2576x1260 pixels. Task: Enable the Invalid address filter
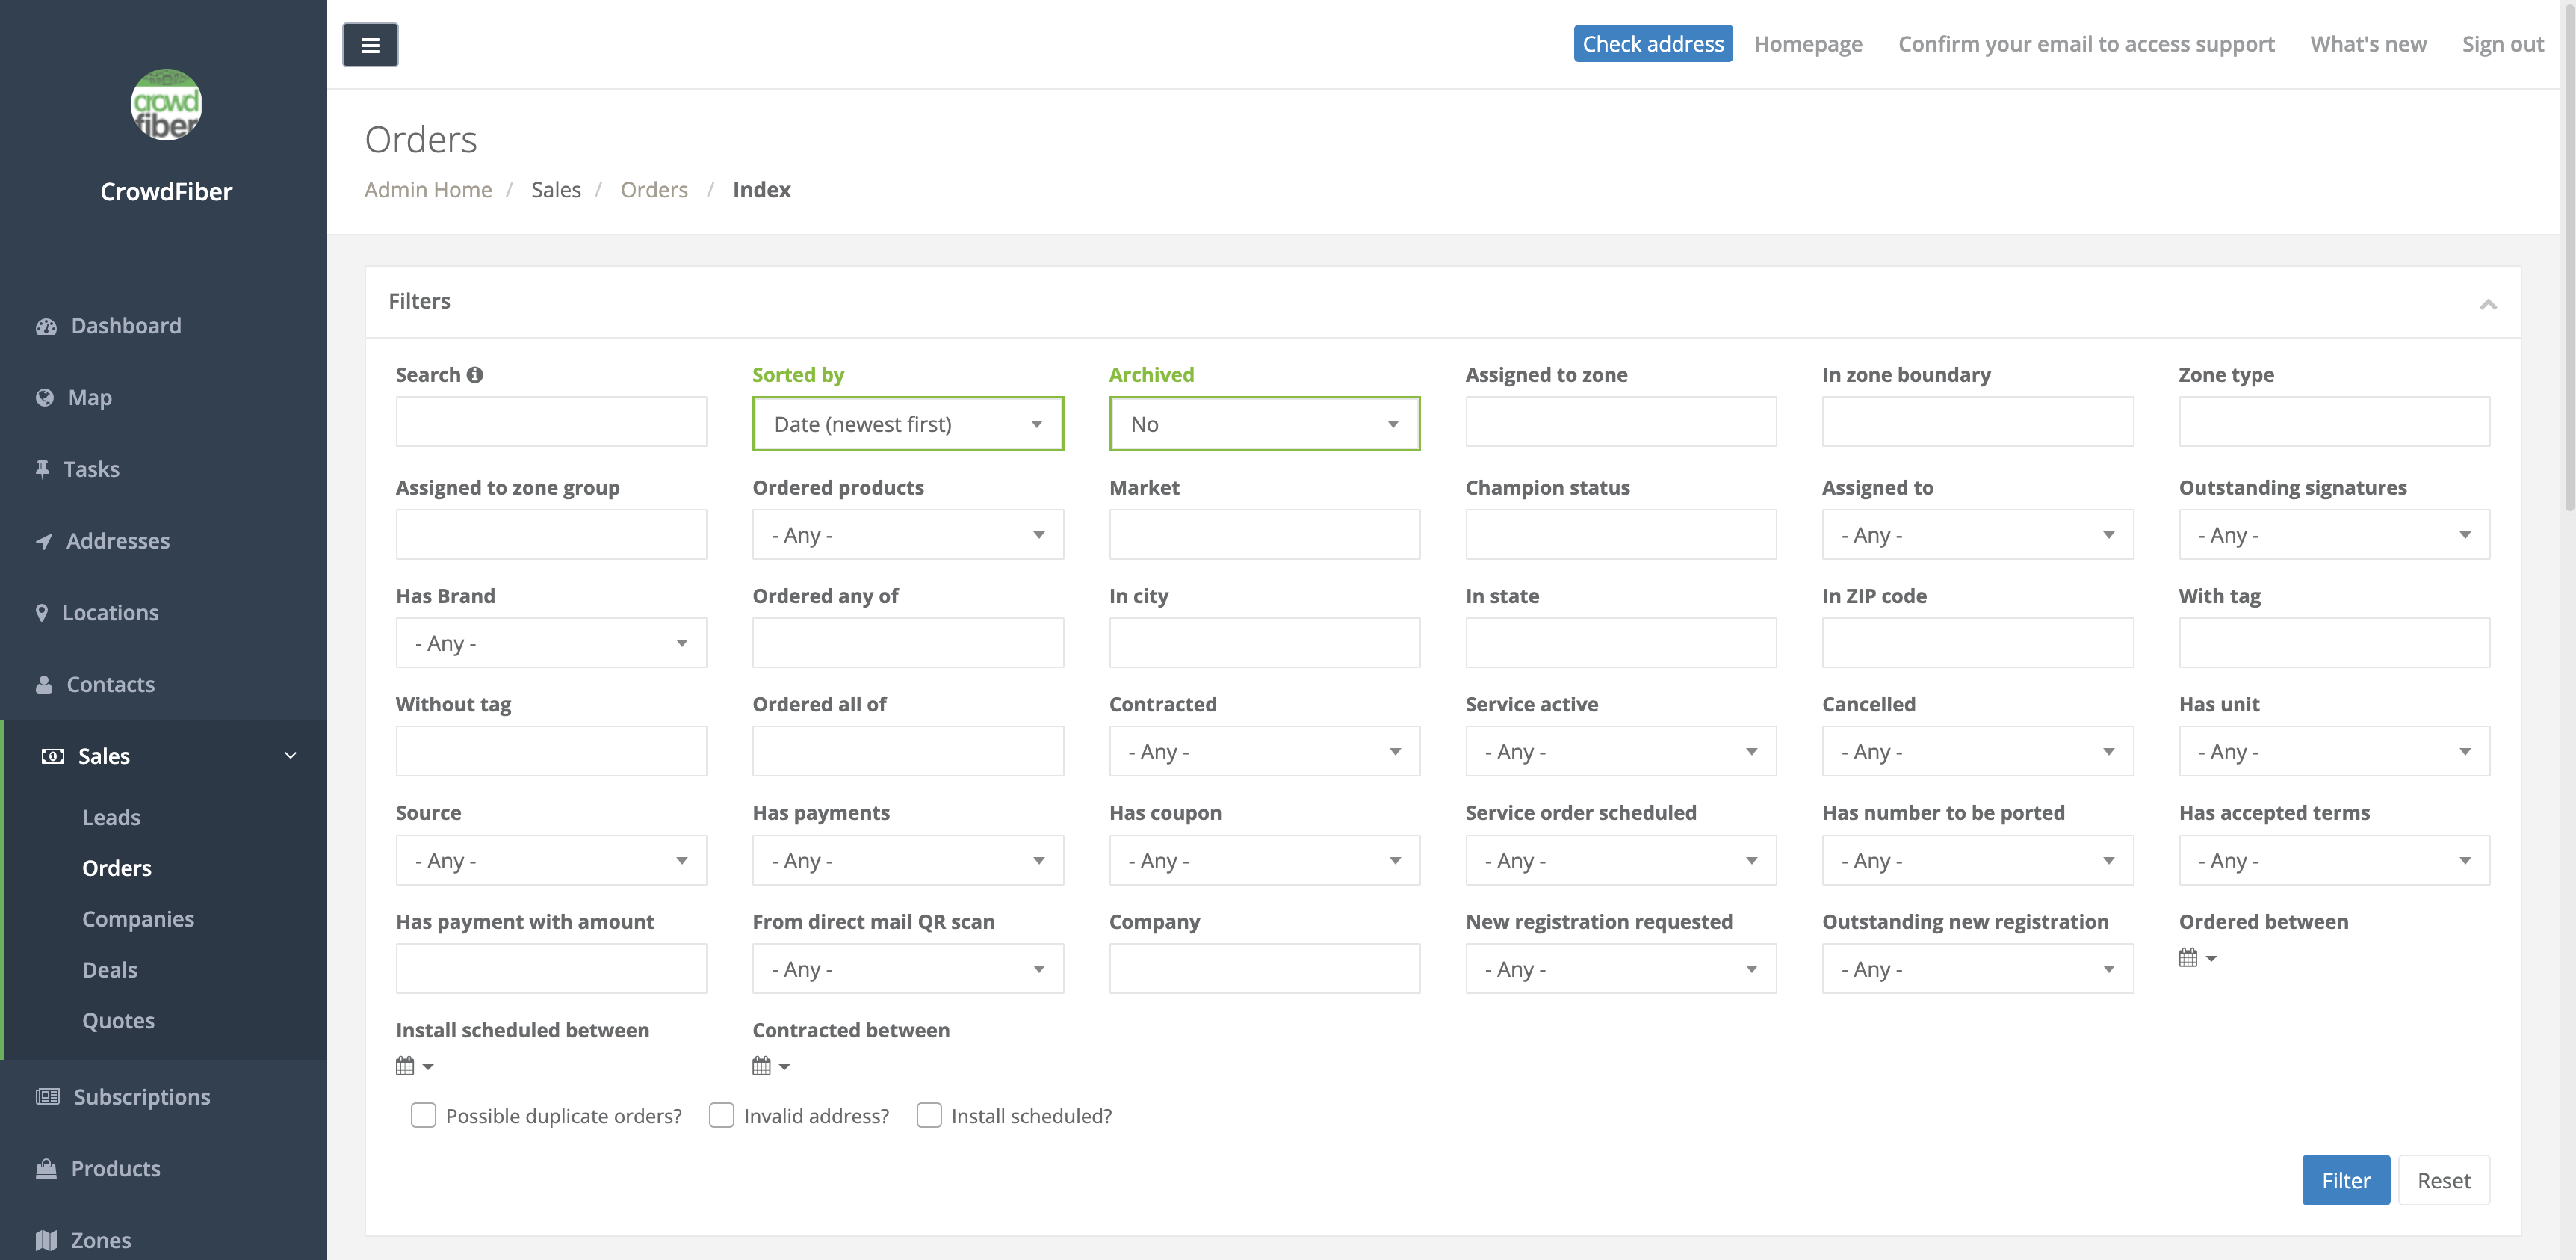[722, 1115]
